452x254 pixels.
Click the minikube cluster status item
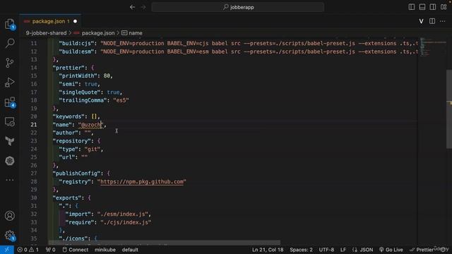point(105,250)
